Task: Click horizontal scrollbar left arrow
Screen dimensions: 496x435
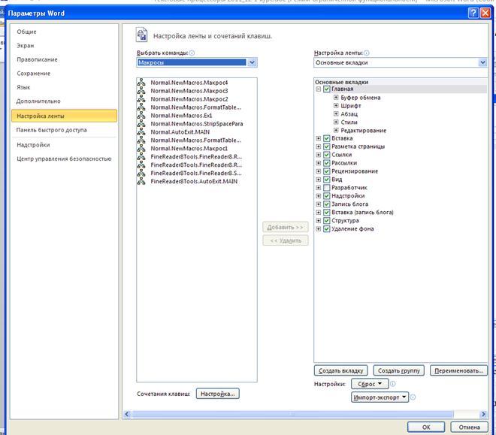Action: 127,414
